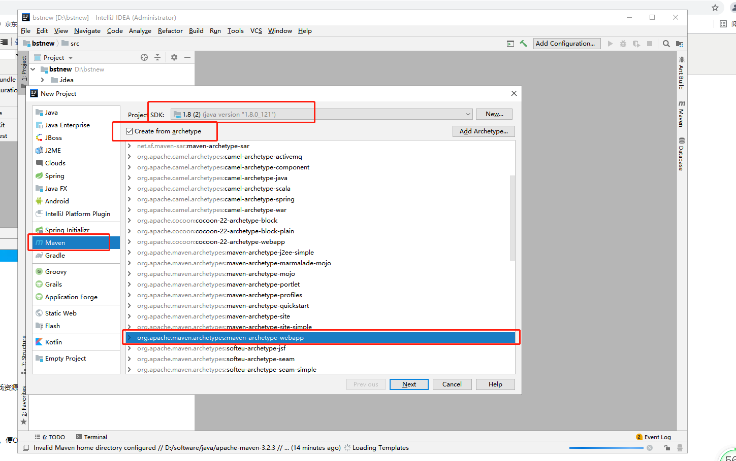Bookmark page with browser star icon
Screen dimensions: 736x461
click(715, 8)
